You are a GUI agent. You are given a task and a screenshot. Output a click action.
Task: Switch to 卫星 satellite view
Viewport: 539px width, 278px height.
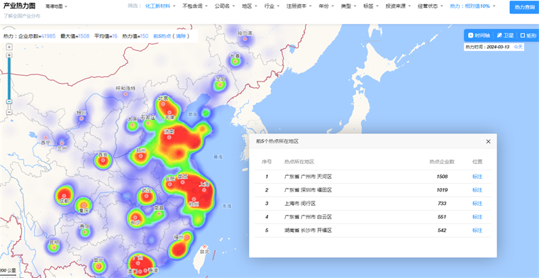(505, 35)
